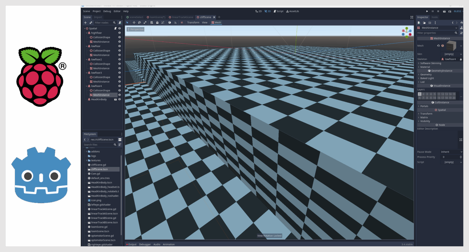Switch to the loomScene tab
The width and height of the screenshot is (469, 252).
pos(157,17)
